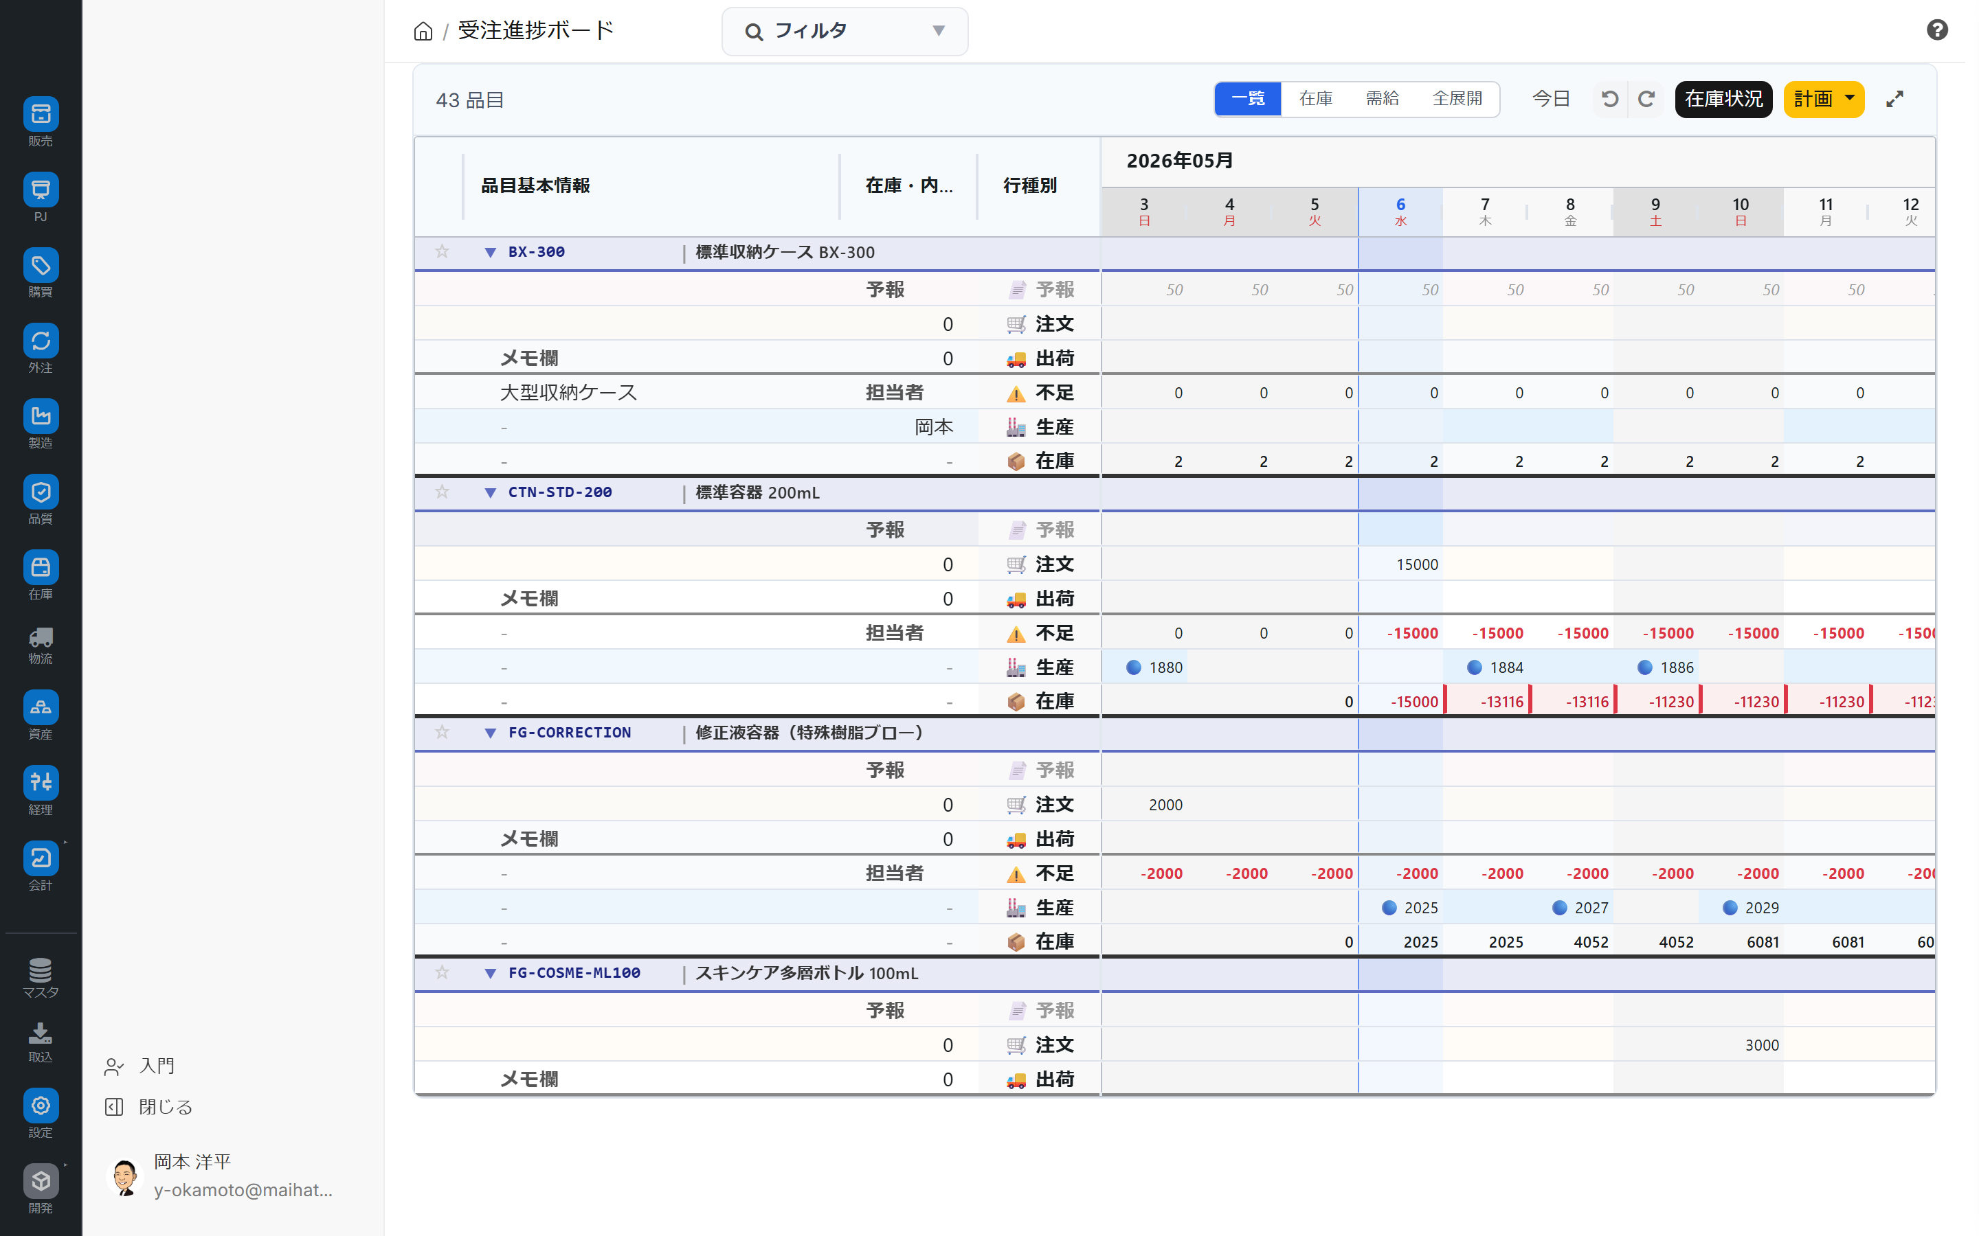Viewport: 1979px width, 1236px height.
Task: Open the 販売 sales module icon
Action: pos(41,113)
